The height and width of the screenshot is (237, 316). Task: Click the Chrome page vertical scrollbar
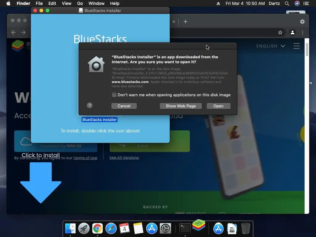(x=307, y=49)
